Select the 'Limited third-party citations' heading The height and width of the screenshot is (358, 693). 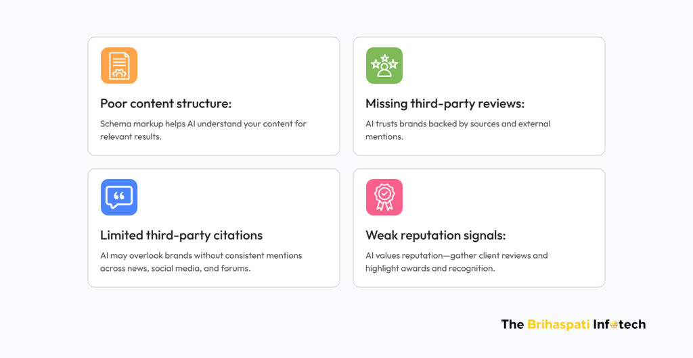tap(181, 236)
